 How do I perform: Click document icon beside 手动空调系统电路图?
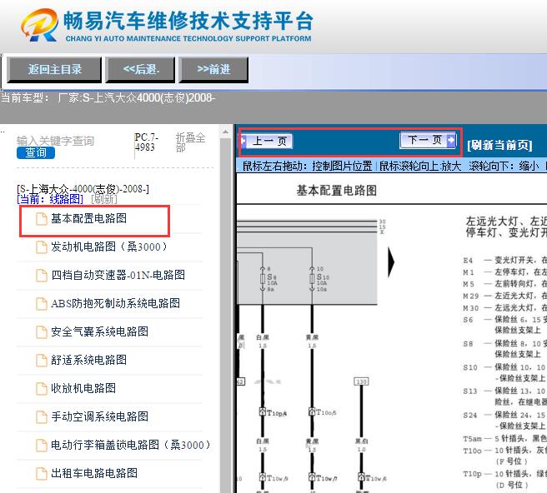point(42,416)
